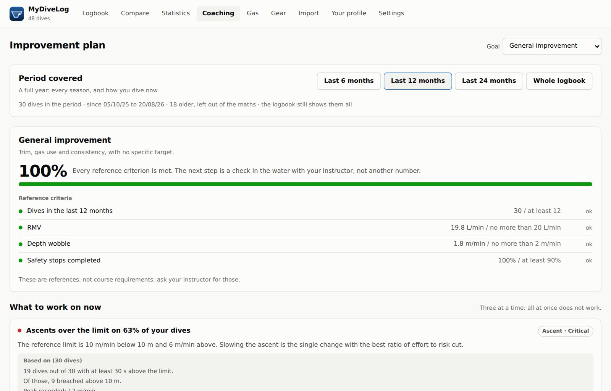Viewport: 611px width, 391px height.
Task: Click the '19.8 L/min' RMV value
Action: [467, 228]
